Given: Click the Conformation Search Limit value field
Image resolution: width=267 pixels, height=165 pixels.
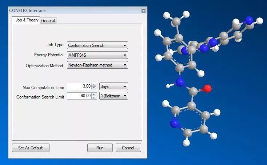Looking at the screenshot, I should [x=79, y=96].
